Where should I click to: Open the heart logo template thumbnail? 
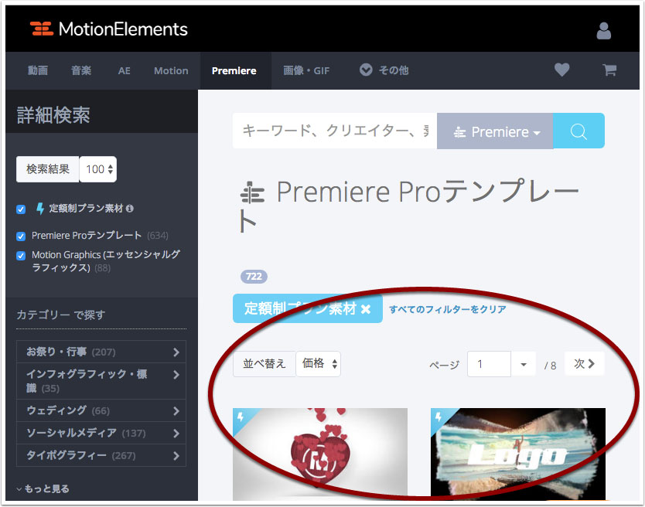(x=320, y=454)
